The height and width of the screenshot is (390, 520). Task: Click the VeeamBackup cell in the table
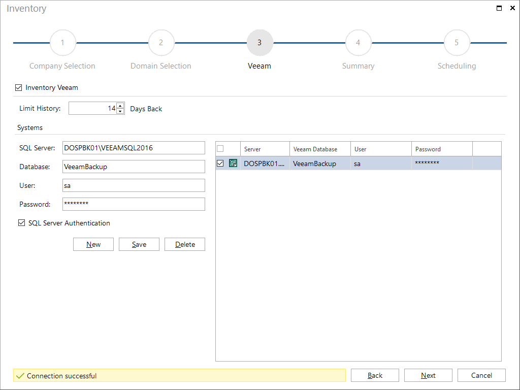click(320, 164)
